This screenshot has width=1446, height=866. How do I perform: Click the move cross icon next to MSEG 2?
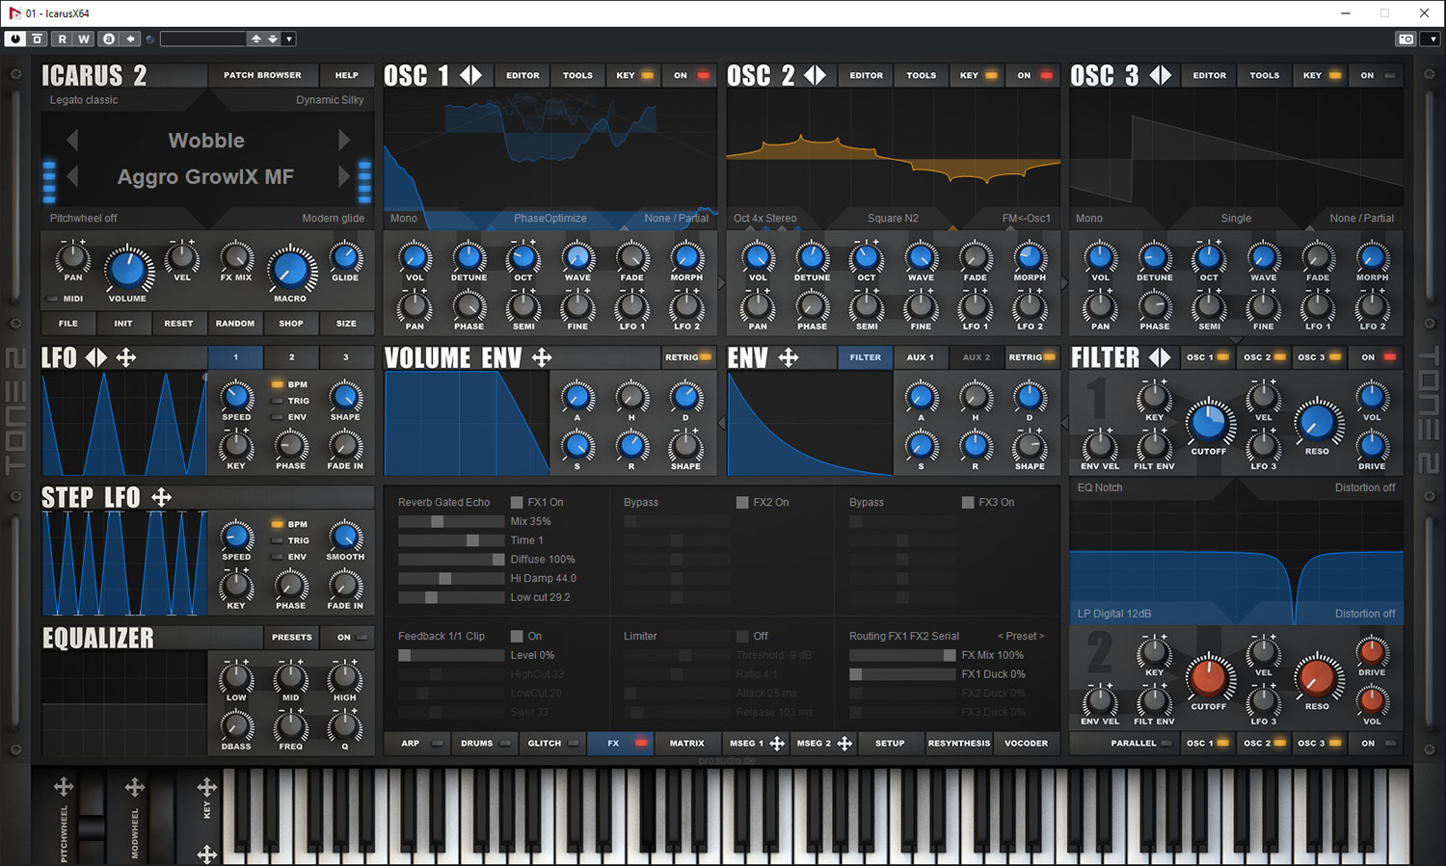(x=844, y=744)
